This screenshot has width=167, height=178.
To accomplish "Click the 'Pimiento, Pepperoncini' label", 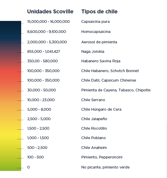I will click(102, 157).
